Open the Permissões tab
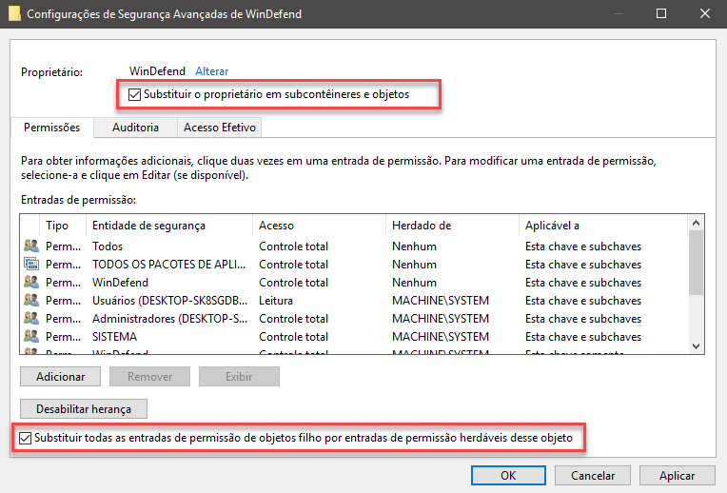This screenshot has width=727, height=493. point(52,128)
